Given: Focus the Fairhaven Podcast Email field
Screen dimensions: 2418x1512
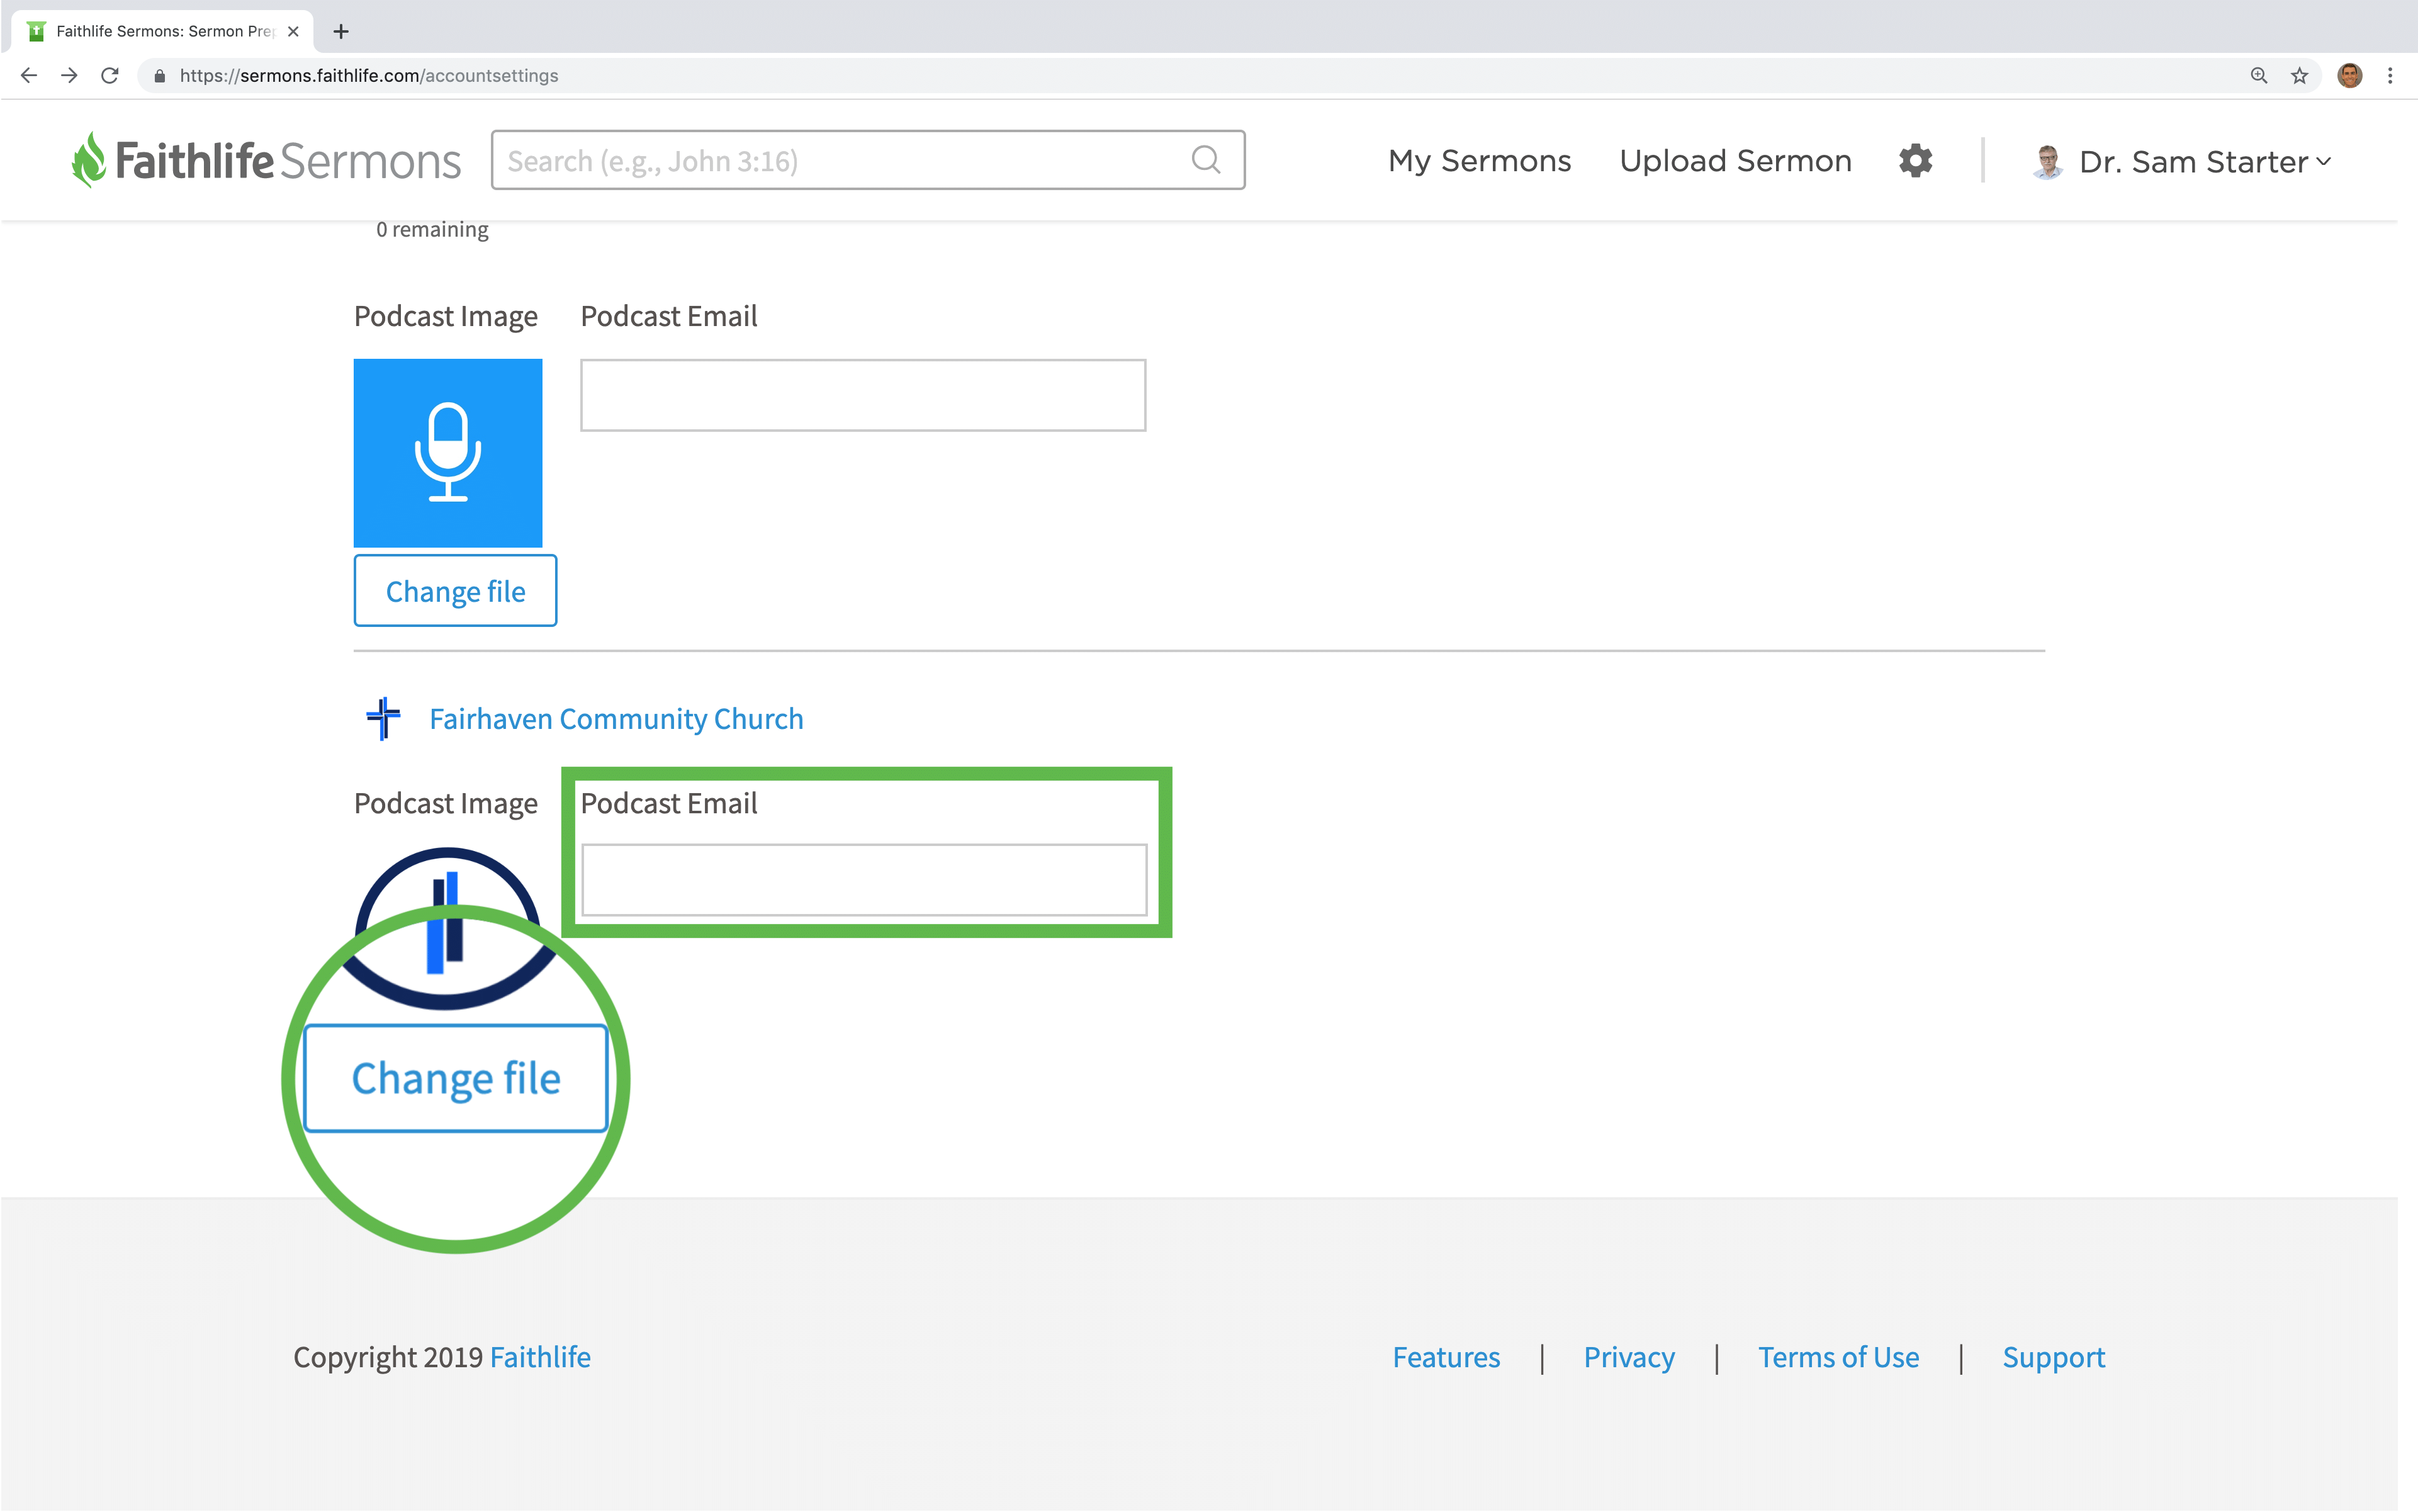Looking at the screenshot, I should coord(863,879).
